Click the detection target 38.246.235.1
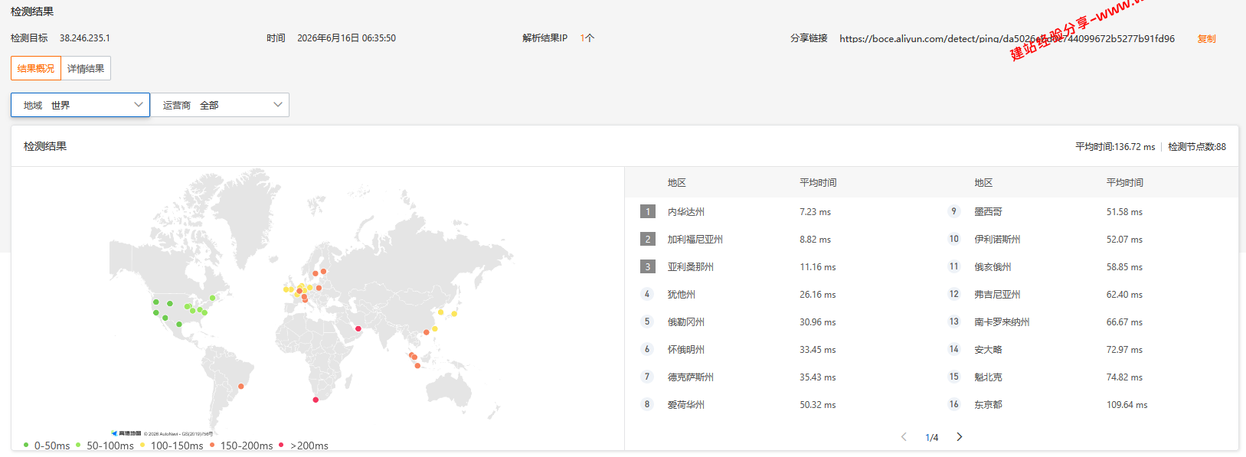Viewport: 1246px width, 457px height. (x=85, y=38)
